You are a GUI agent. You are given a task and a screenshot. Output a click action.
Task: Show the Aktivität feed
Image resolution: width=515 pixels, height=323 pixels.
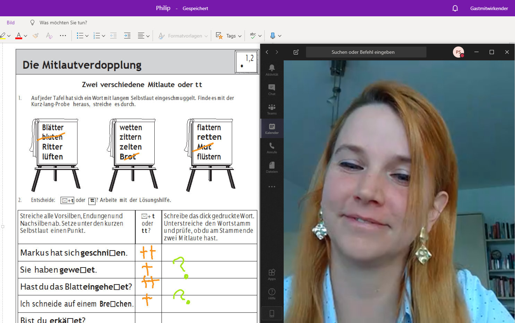pyautogui.click(x=272, y=70)
